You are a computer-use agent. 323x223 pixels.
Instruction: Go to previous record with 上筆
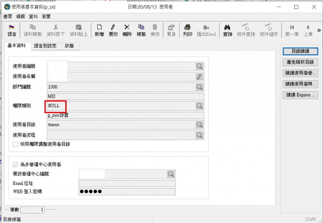[308, 30]
